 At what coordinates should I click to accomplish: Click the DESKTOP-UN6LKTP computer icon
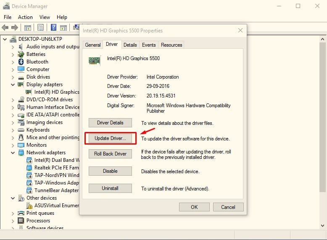tap(13, 39)
